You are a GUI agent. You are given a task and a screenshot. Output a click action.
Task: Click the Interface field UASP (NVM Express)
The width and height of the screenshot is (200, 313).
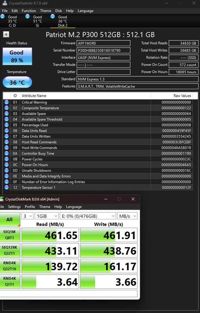point(103,58)
